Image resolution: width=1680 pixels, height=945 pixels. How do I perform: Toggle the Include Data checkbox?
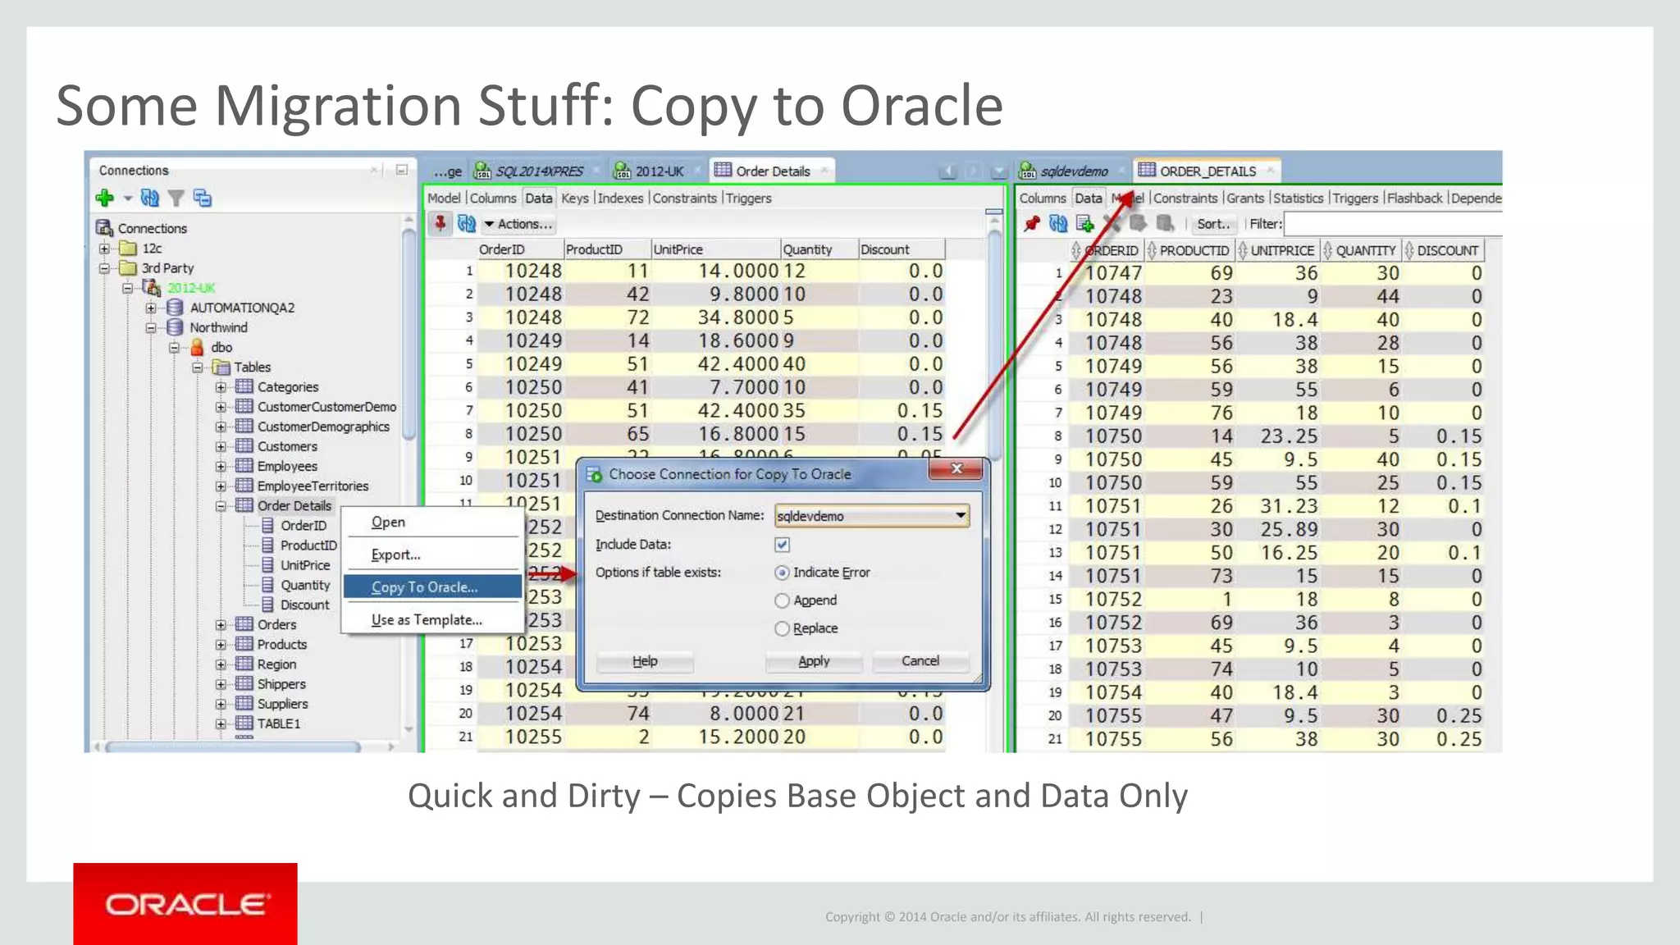782,545
